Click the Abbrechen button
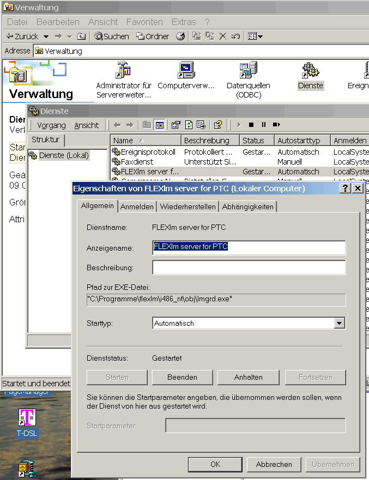 tap(274, 464)
